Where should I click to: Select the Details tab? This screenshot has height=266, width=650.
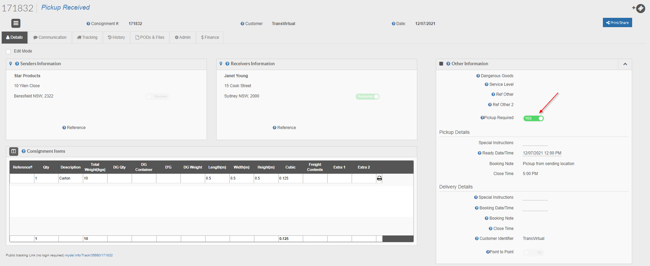tap(14, 37)
